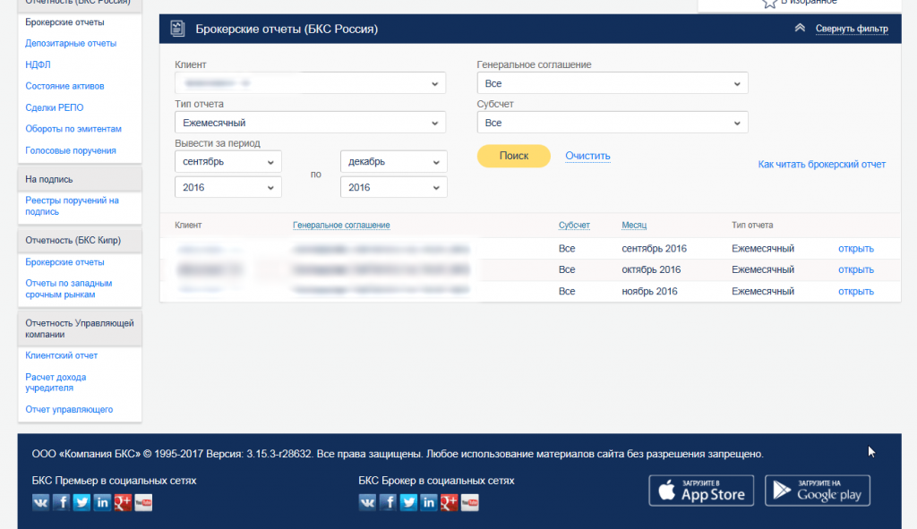This screenshot has height=529, width=917.
Task: Open БКС Премьер Google Plus icon
Action: pos(123,502)
